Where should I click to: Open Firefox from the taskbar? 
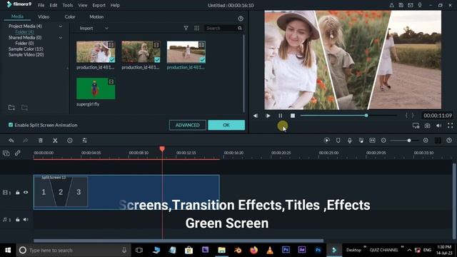[x=254, y=250]
